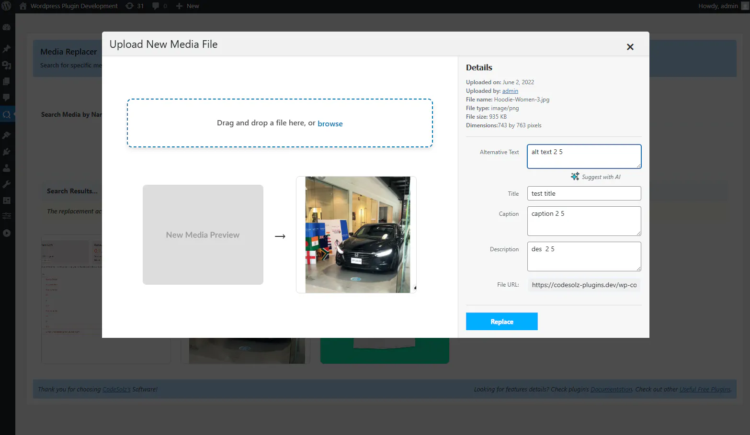Open Comments icon in sidebar
This screenshot has height=435, width=750.
pyautogui.click(x=7, y=97)
